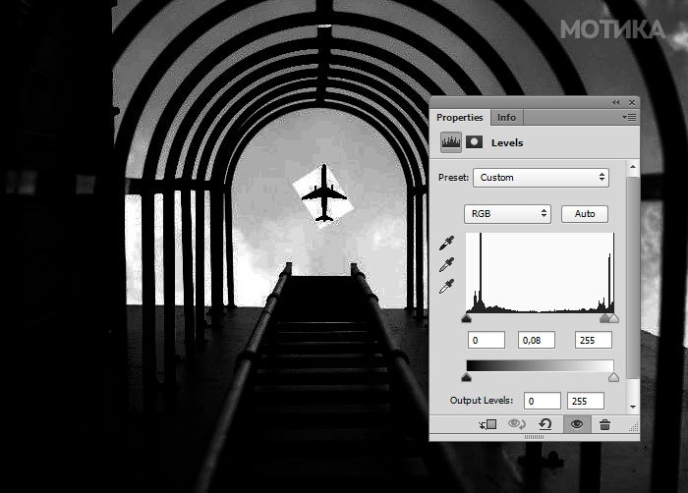Reset adjustment to defaults with reset icon

[x=545, y=424]
